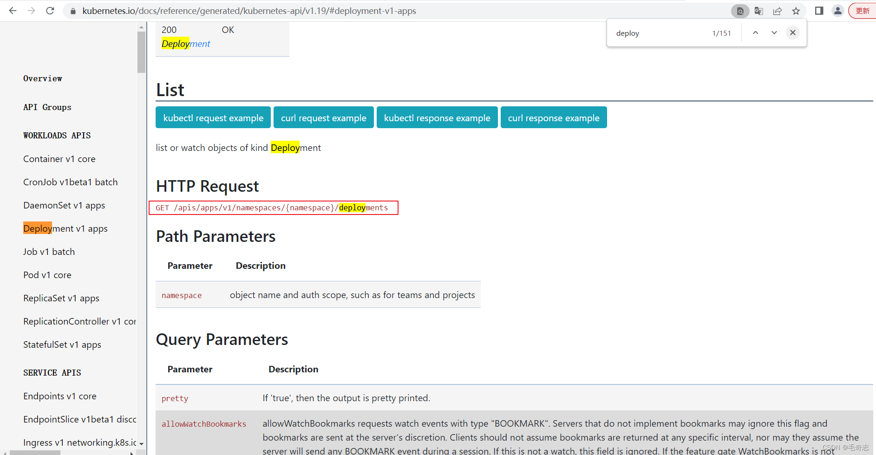Click the sidebar horizontal scrollbar thumb
This screenshot has width=876, height=455.
(35, 453)
